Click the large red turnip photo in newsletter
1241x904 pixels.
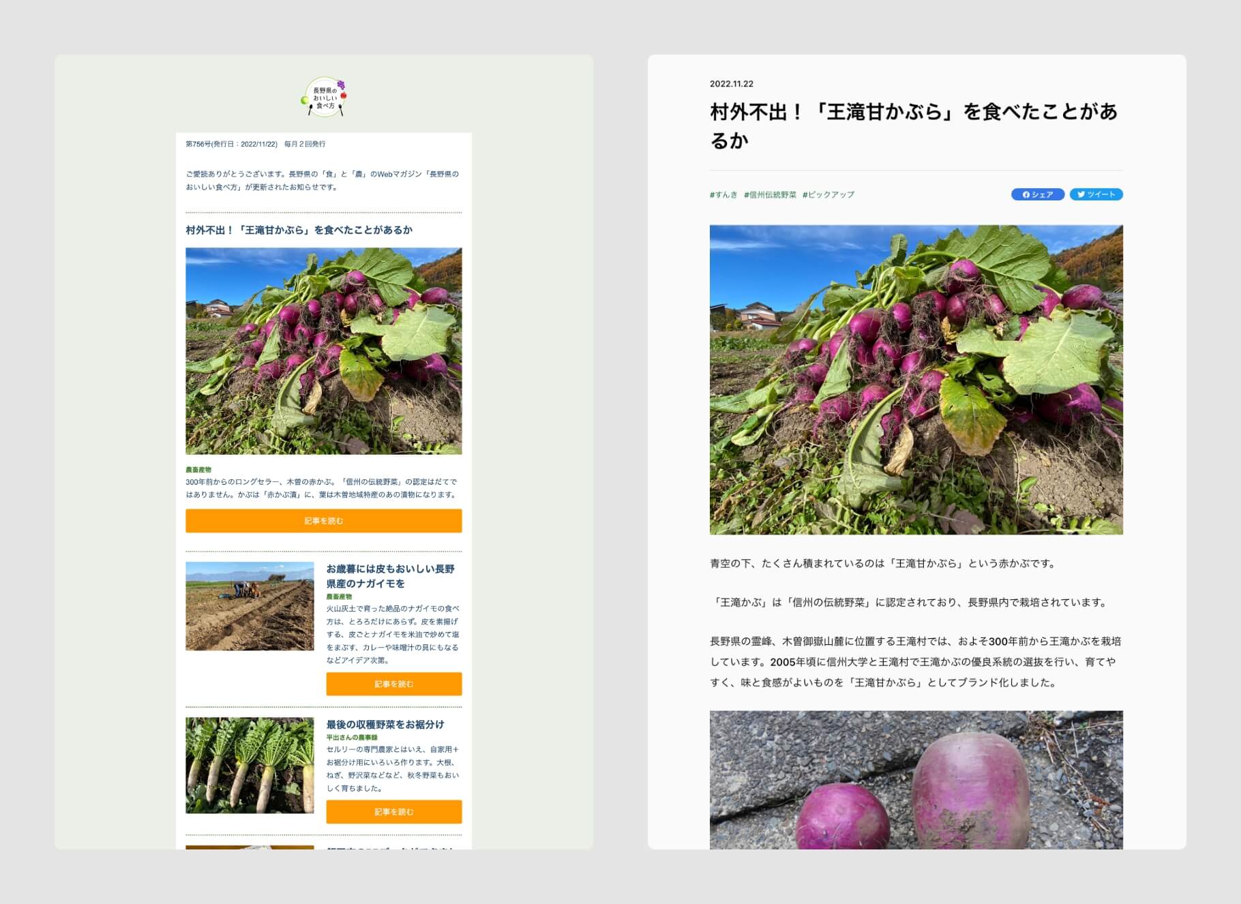324,351
